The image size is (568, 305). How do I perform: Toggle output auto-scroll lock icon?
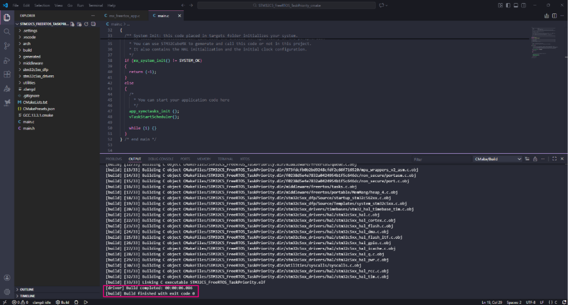[536, 159]
